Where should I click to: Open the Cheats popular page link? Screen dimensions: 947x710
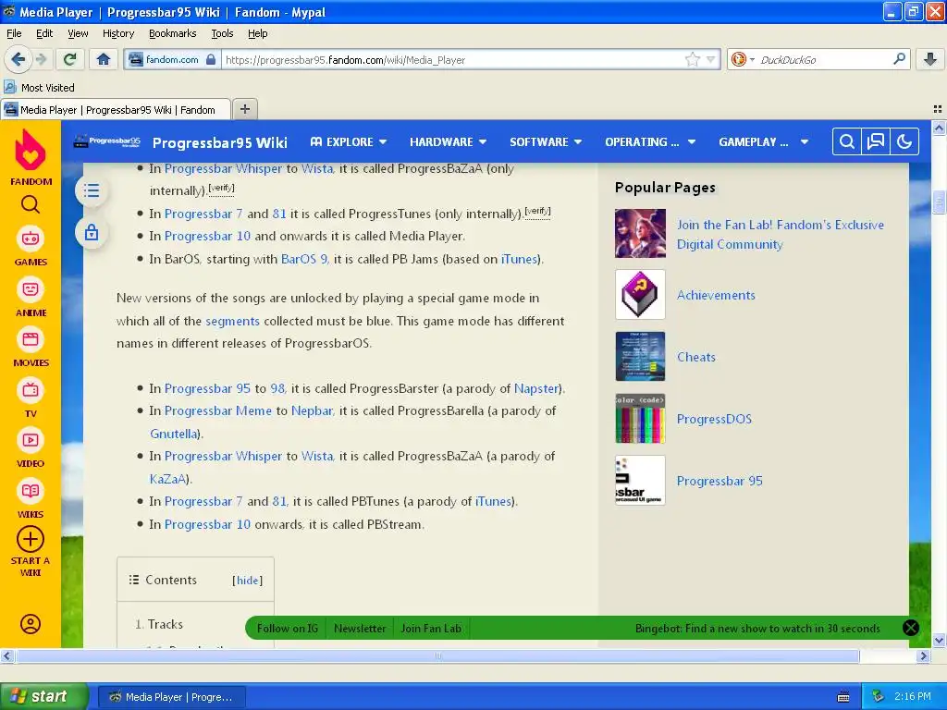click(695, 357)
